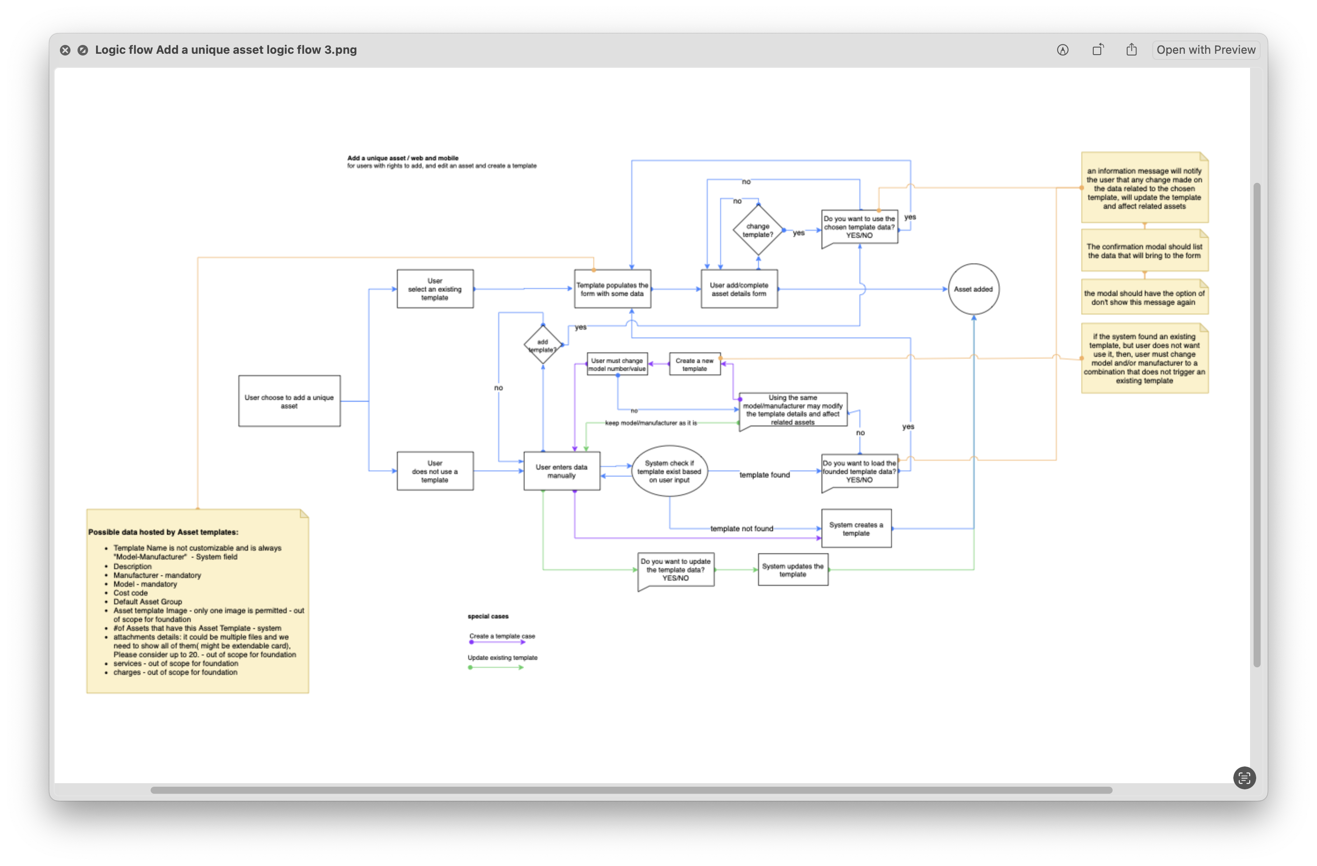This screenshot has width=1317, height=866.
Task: Click the file title 'Logic flow Add a unique asset'
Action: point(226,50)
